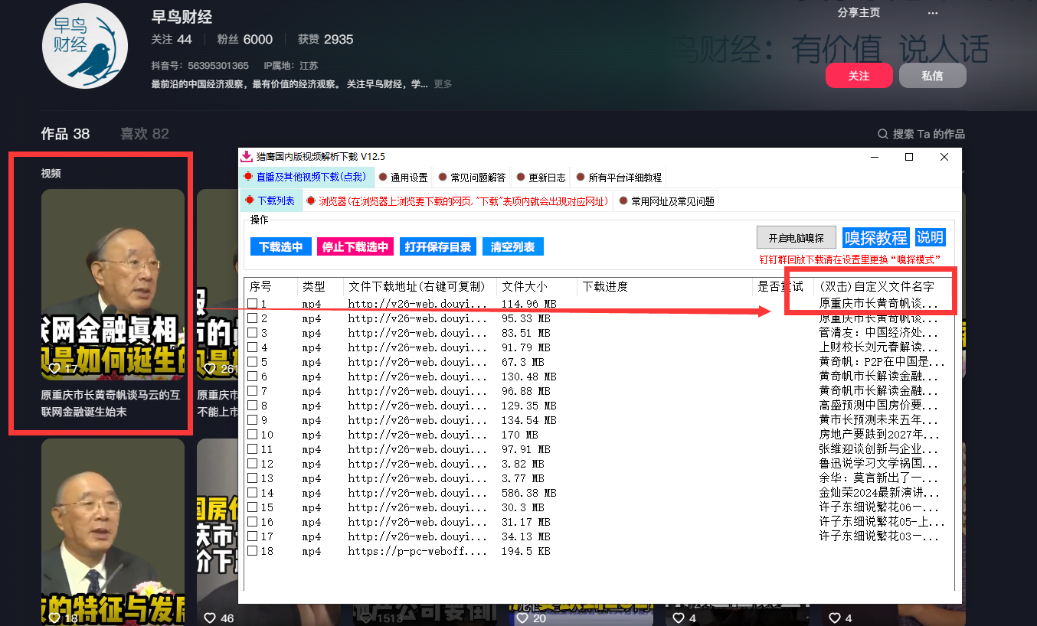Screen dimensions: 1037x626
Task: Open the 常用网址及常见问题 sub-tab
Action: pyautogui.click(x=666, y=201)
